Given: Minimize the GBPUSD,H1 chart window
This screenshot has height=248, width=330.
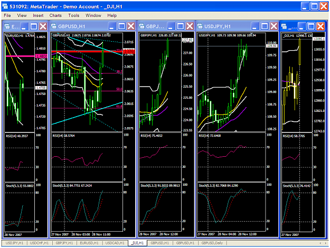Looking at the screenshot, I should [112, 26].
